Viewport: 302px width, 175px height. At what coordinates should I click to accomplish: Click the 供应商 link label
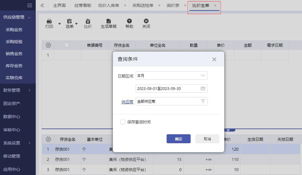pyautogui.click(x=127, y=102)
